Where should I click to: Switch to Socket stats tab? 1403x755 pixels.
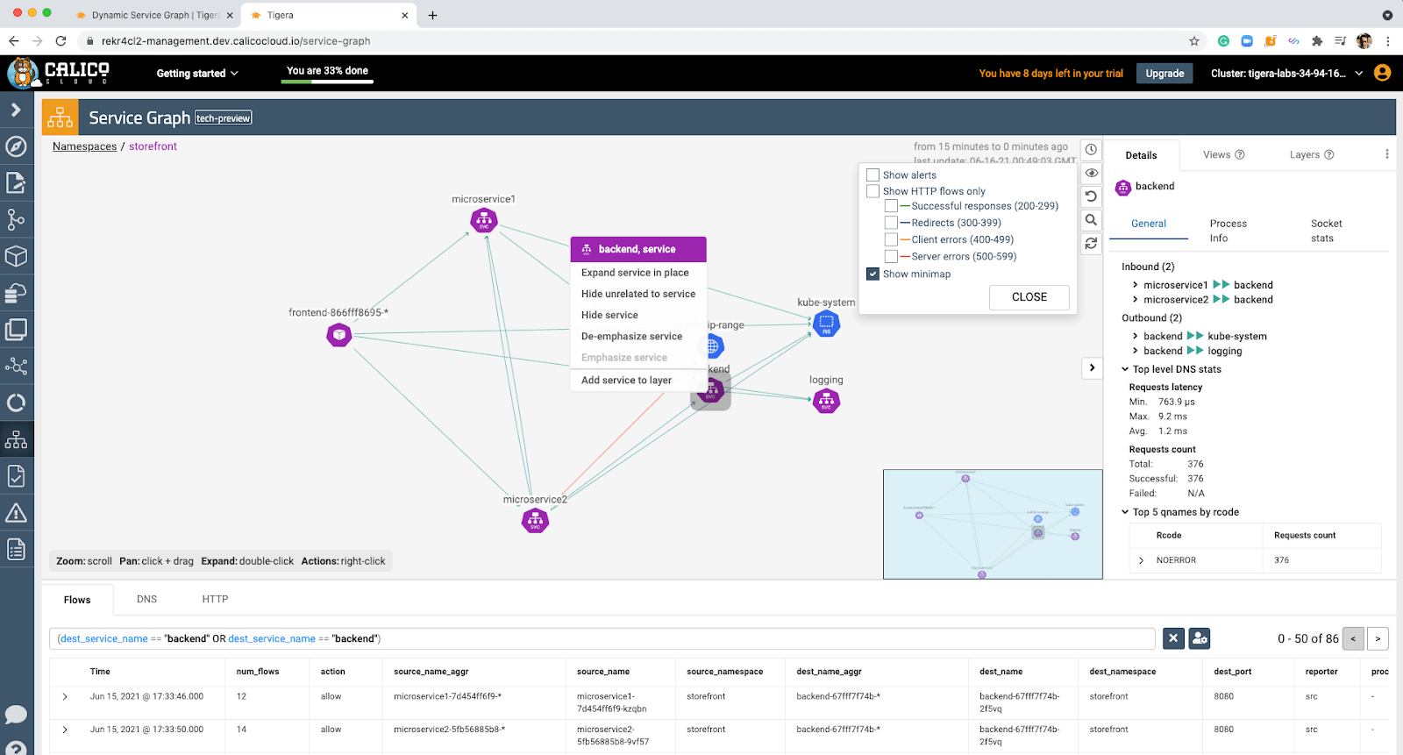tap(1326, 231)
